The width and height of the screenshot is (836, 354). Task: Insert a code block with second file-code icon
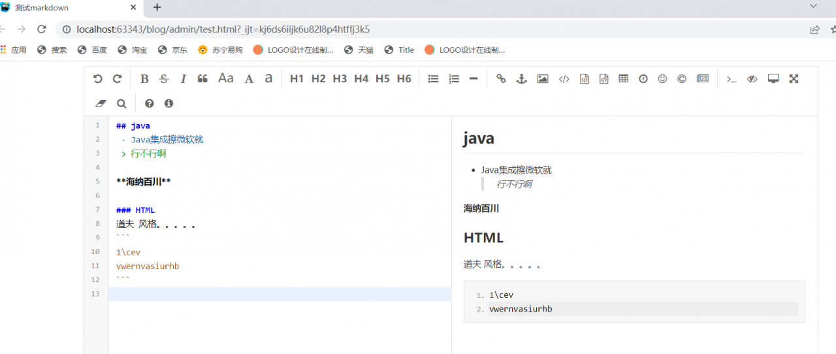coord(604,79)
